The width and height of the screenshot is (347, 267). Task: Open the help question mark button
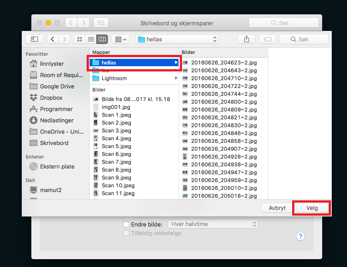coord(300,236)
